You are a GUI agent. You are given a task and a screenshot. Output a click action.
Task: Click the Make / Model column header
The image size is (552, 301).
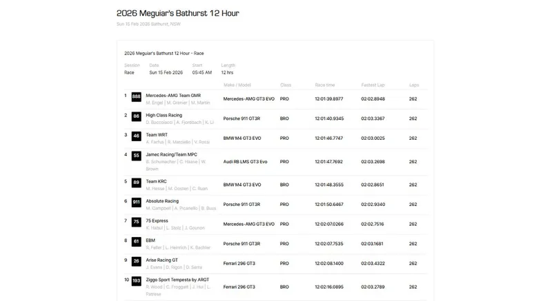(237, 85)
